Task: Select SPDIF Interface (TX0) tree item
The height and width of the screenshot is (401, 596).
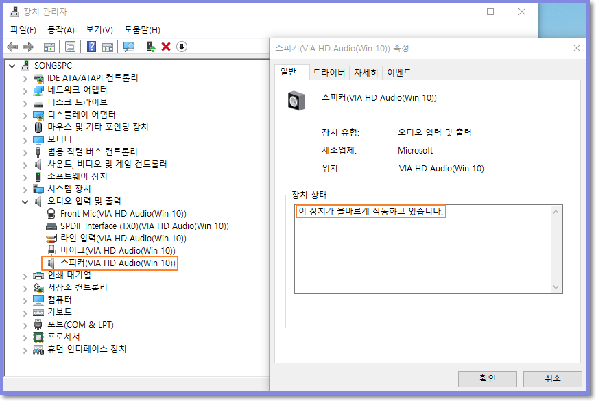Action: click(x=145, y=226)
